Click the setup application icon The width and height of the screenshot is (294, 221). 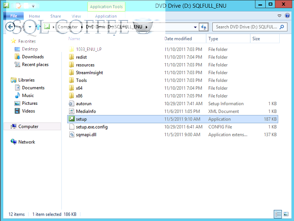[x=71, y=119]
